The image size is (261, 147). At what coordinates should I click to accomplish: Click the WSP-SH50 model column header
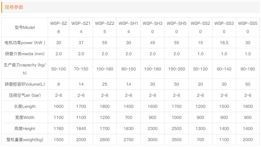pyautogui.click(x=177, y=27)
